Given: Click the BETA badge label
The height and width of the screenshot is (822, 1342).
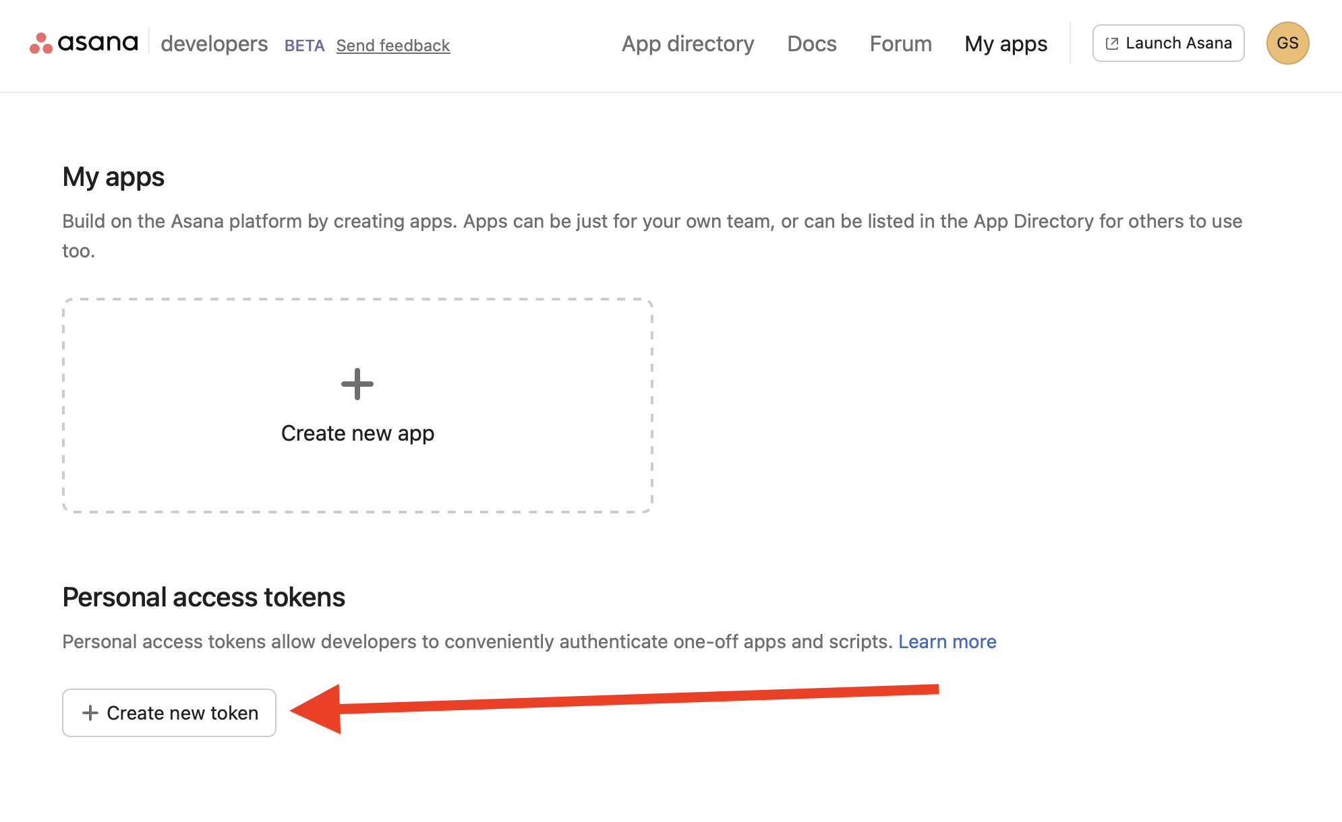Looking at the screenshot, I should [x=304, y=46].
